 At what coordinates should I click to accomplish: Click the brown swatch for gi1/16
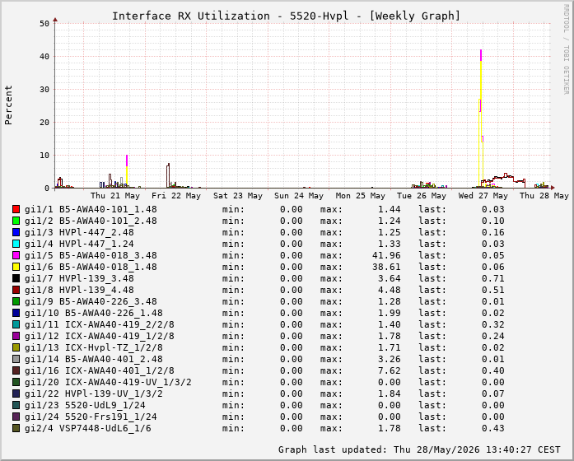pyautogui.click(x=16, y=370)
